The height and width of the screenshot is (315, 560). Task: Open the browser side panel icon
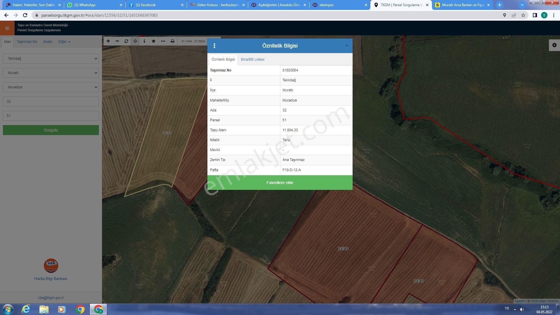(x=535, y=15)
